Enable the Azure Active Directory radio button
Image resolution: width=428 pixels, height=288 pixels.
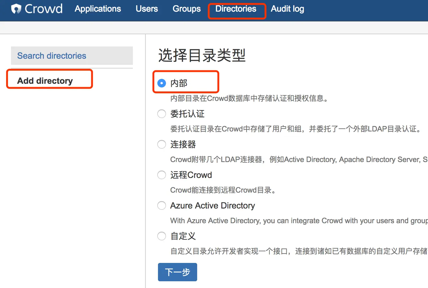(162, 205)
